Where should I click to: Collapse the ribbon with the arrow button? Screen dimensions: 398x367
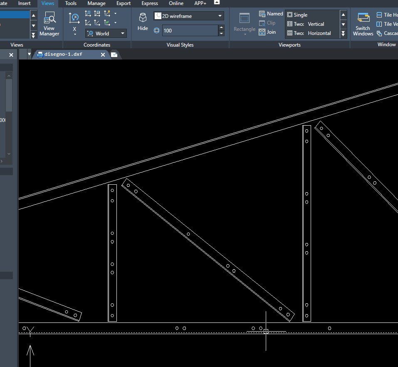click(217, 2)
